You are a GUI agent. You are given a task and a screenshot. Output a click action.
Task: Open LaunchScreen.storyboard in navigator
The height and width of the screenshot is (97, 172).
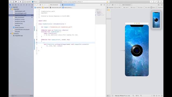coord(22,29)
